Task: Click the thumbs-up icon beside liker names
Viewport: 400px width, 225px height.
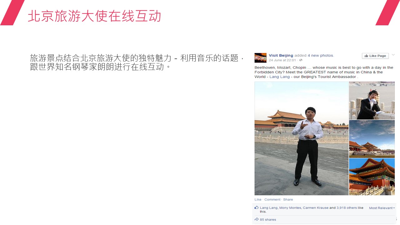Action: click(x=257, y=207)
